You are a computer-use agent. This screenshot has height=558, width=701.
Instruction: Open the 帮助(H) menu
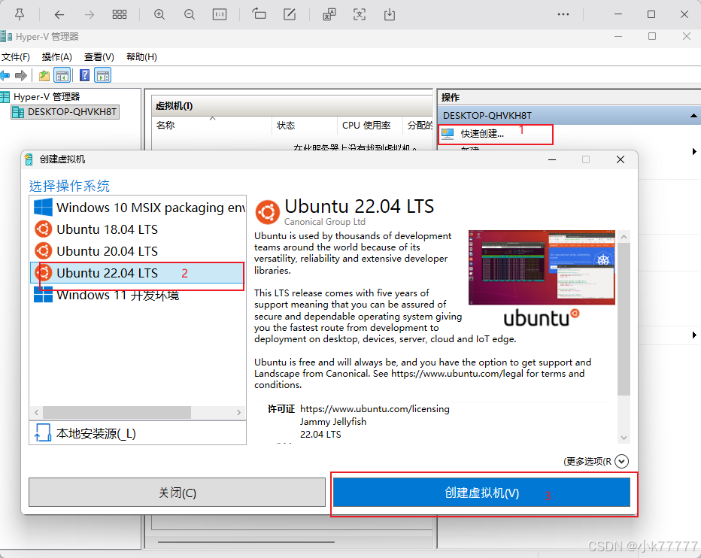click(x=141, y=57)
